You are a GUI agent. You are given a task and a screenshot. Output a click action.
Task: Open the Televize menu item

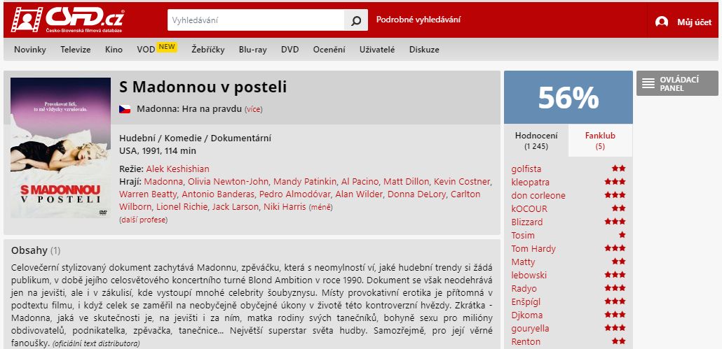76,50
